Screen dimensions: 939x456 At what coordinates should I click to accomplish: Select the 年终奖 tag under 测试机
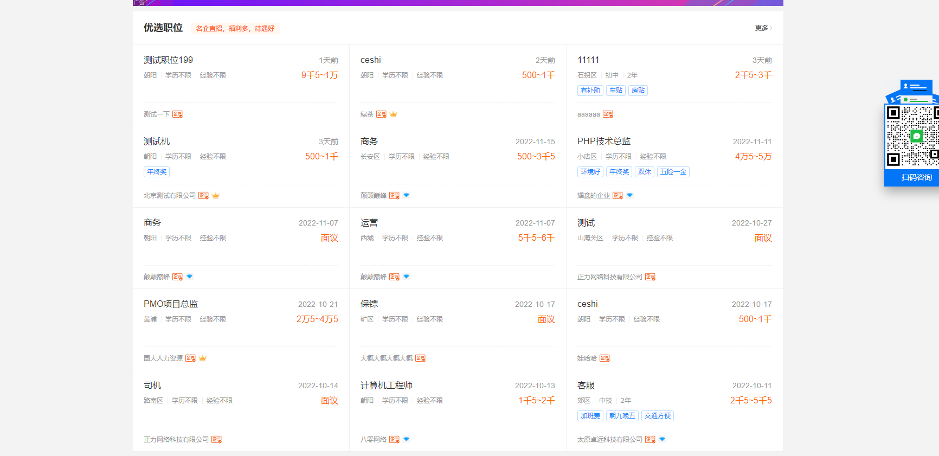tap(157, 172)
